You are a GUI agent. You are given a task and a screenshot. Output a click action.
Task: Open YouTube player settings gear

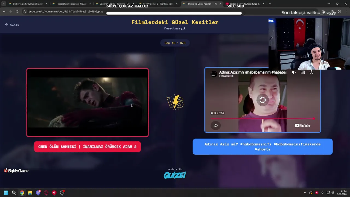311,72
